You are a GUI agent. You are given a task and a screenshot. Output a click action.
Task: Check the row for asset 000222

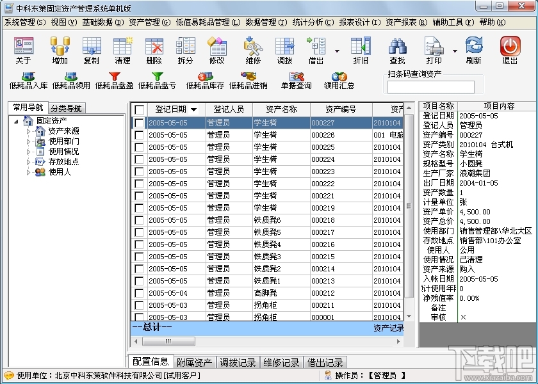[x=140, y=184]
